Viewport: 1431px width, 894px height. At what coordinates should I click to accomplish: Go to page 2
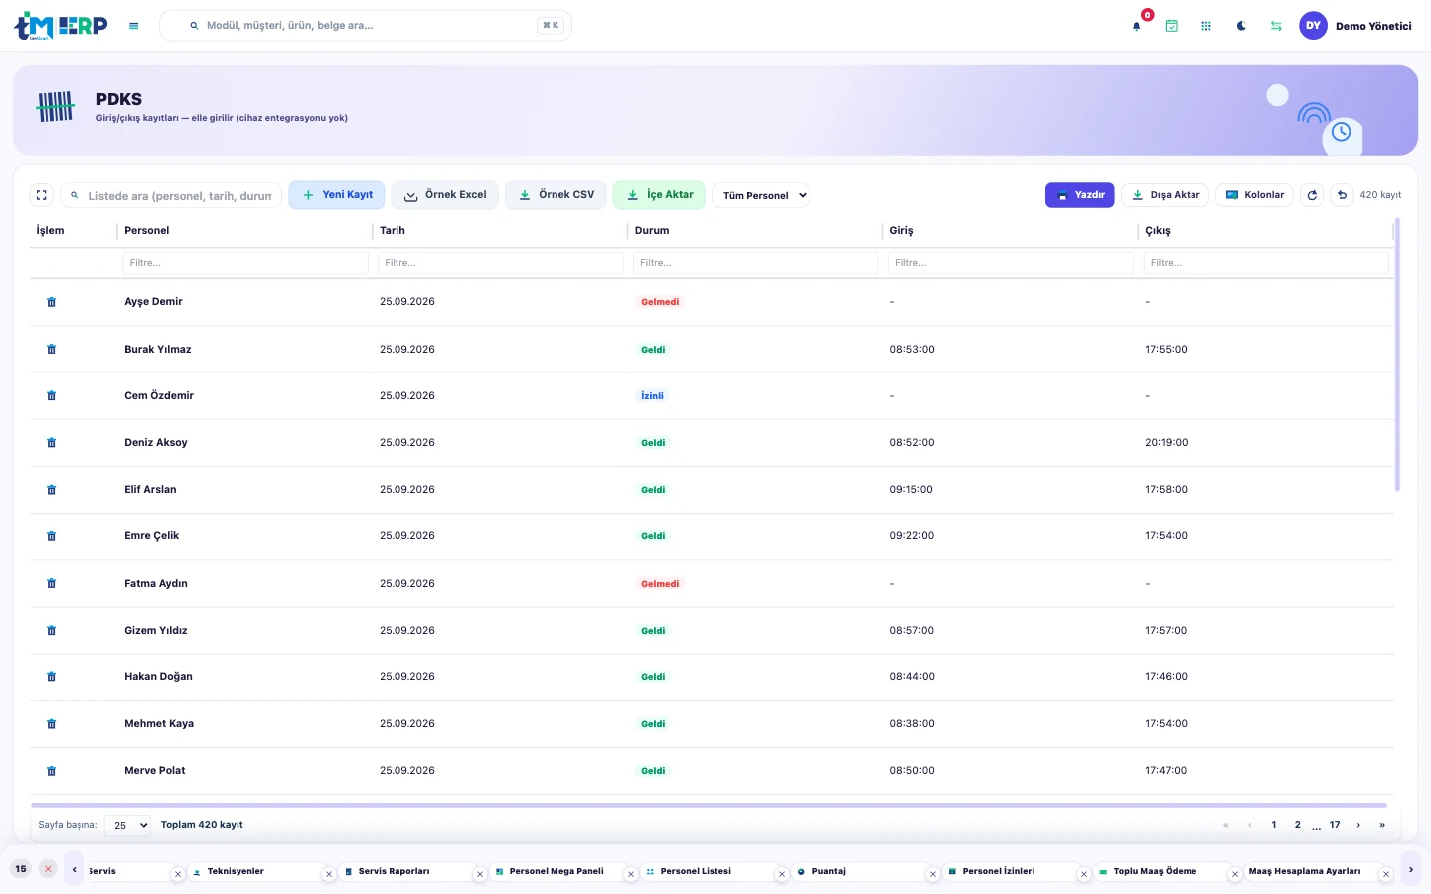point(1298,825)
